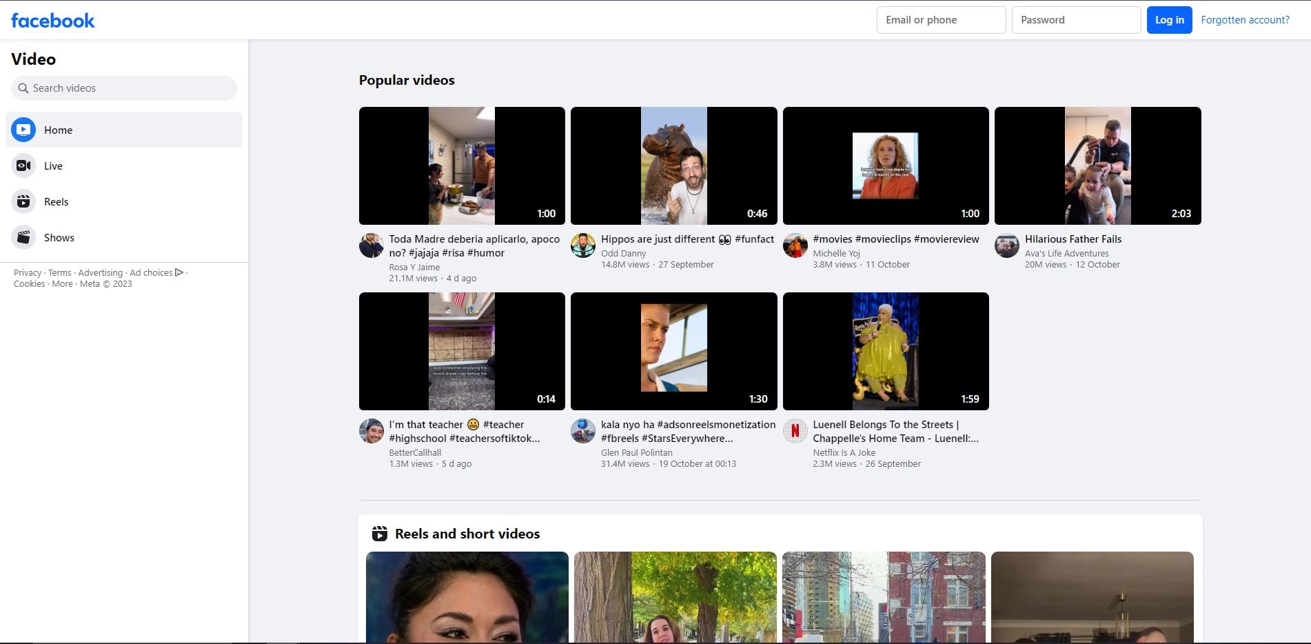Click Reels and short videos section icon
Viewport: 1311px width, 644px height.
(x=380, y=534)
